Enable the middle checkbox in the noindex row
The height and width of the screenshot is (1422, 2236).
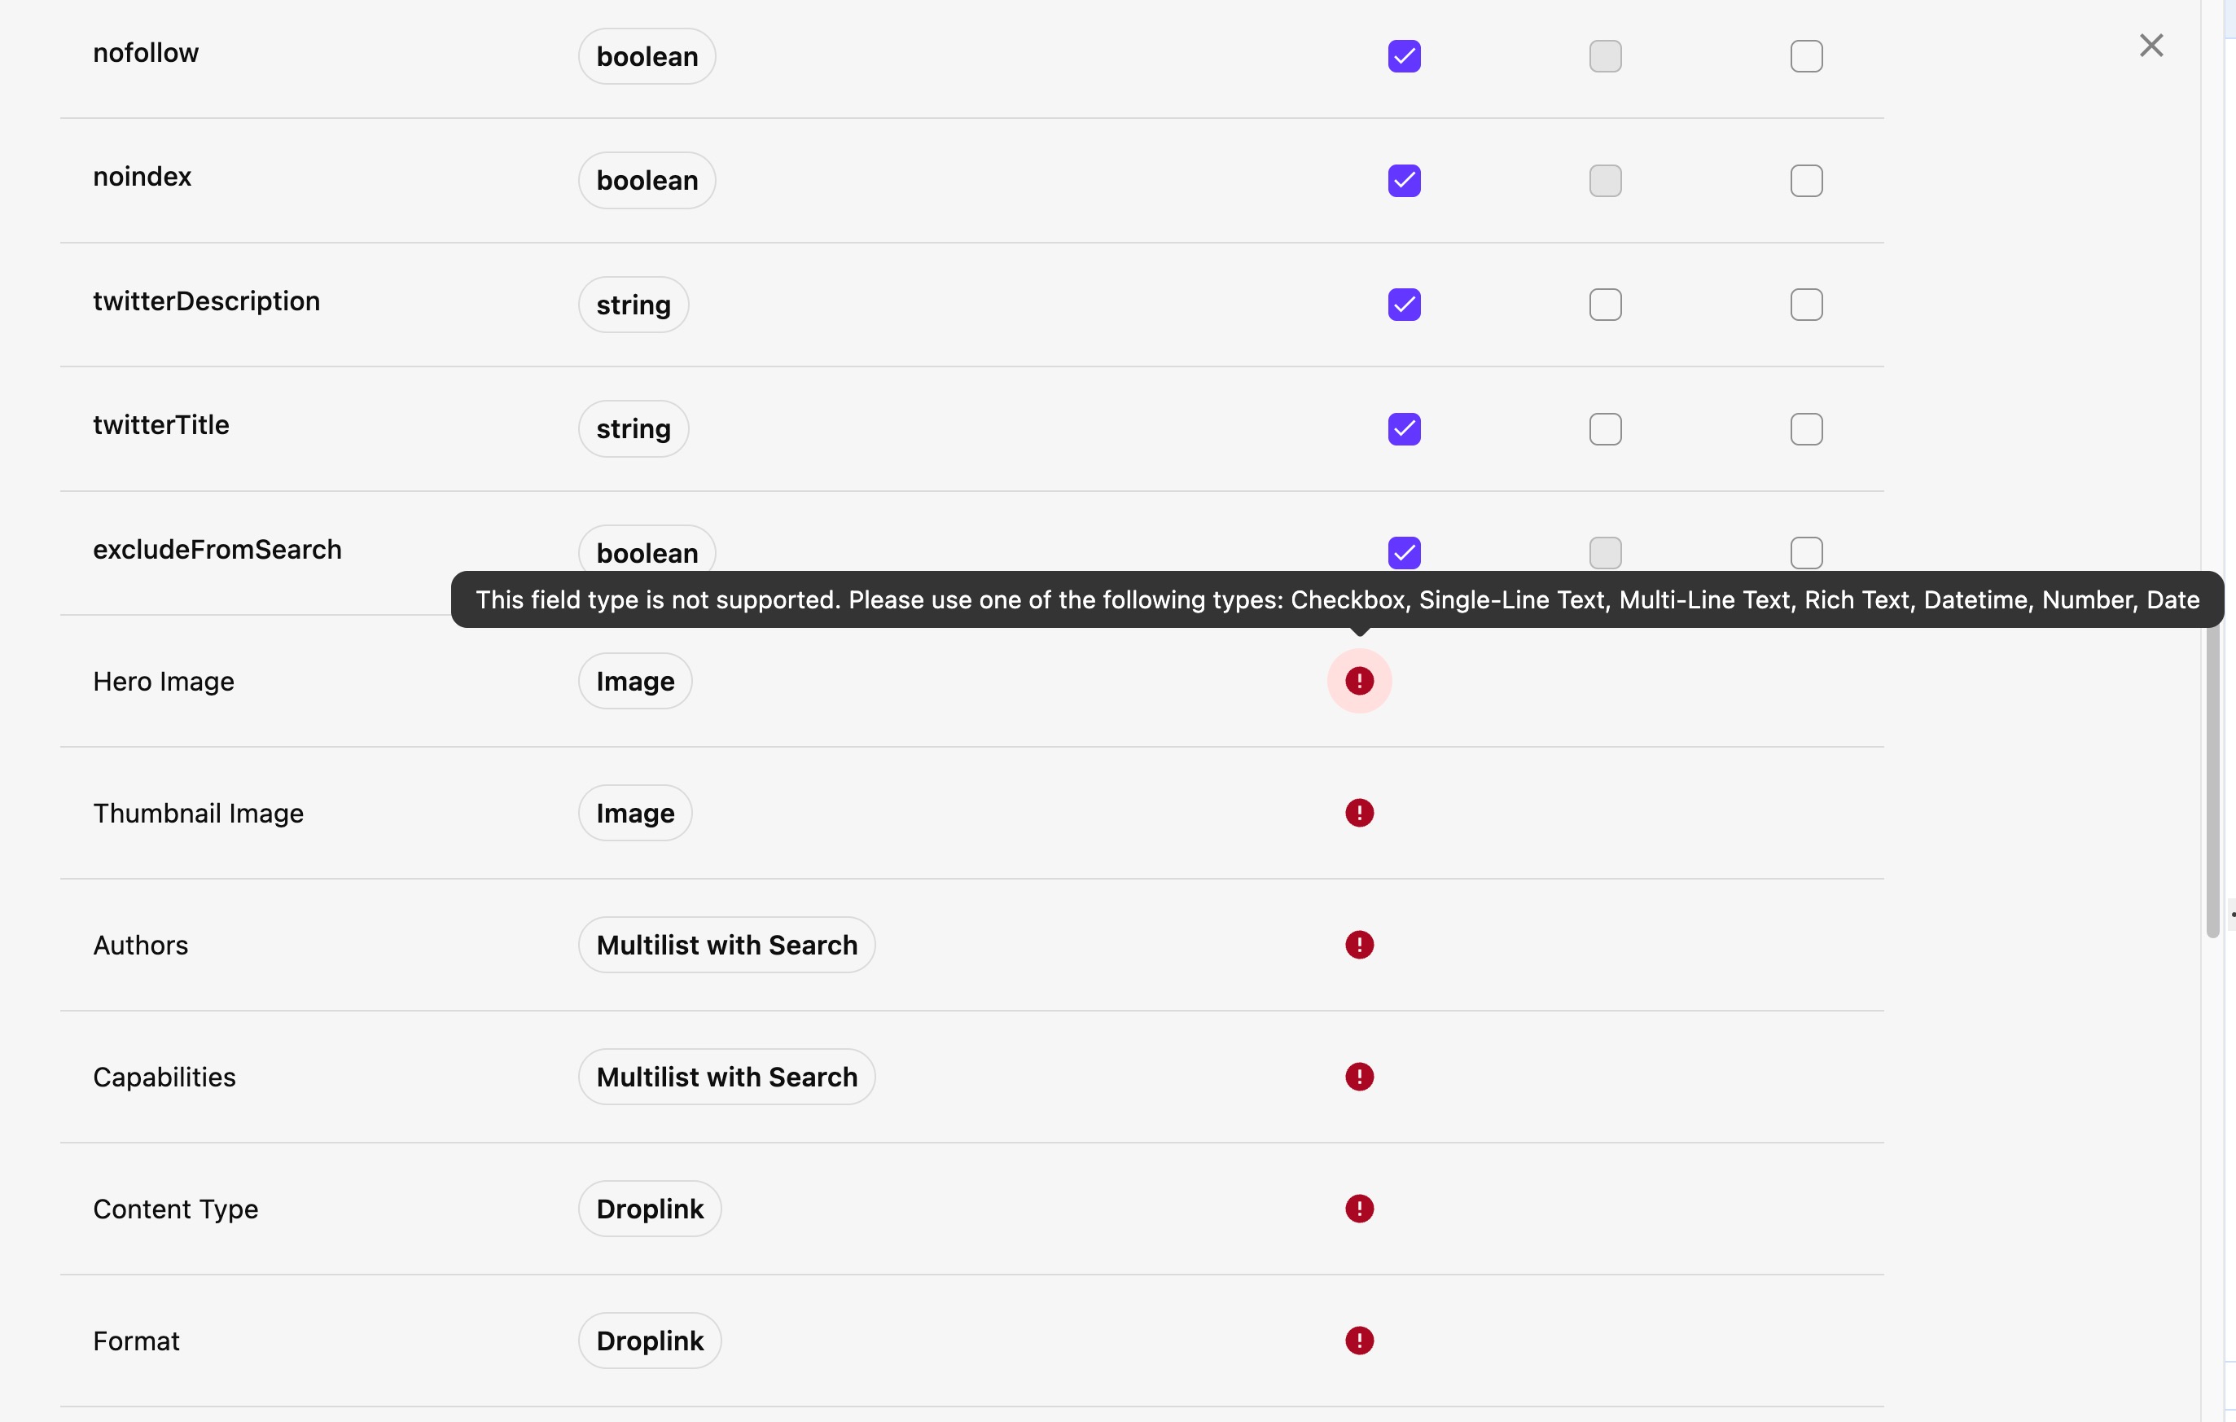1606,180
